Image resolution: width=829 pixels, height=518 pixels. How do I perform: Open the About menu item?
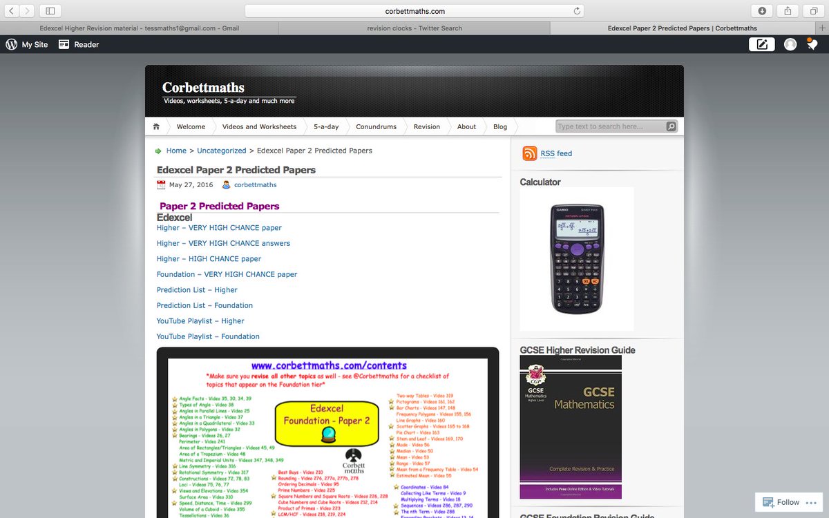[466, 126]
